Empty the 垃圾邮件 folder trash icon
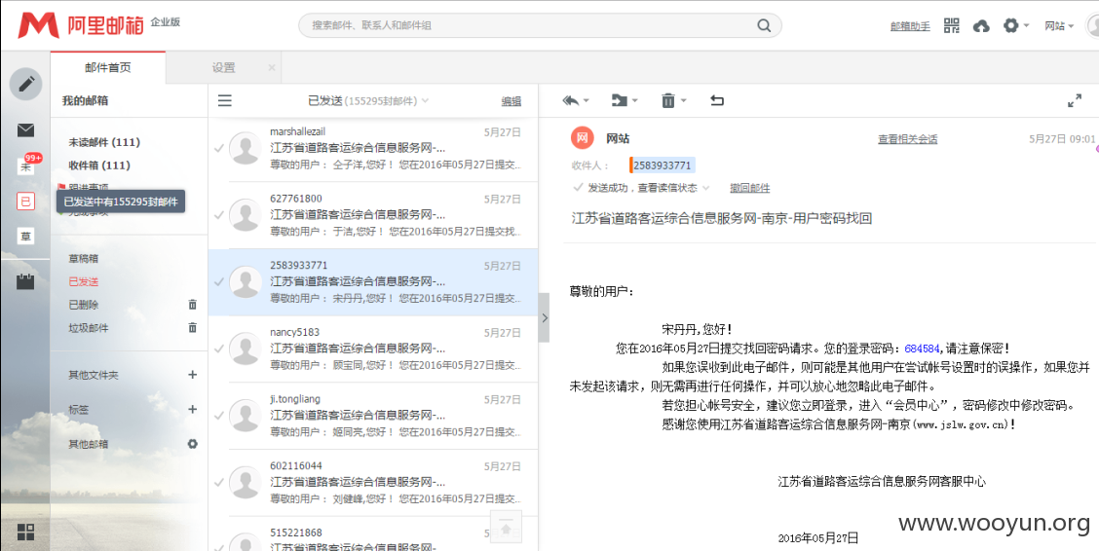This screenshot has width=1099, height=551. 193,327
